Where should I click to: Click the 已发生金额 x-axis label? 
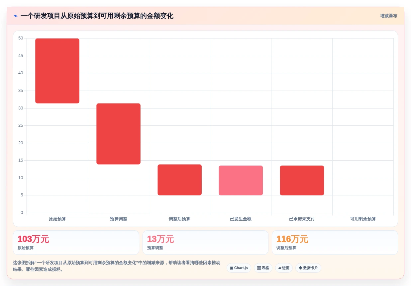(241, 219)
